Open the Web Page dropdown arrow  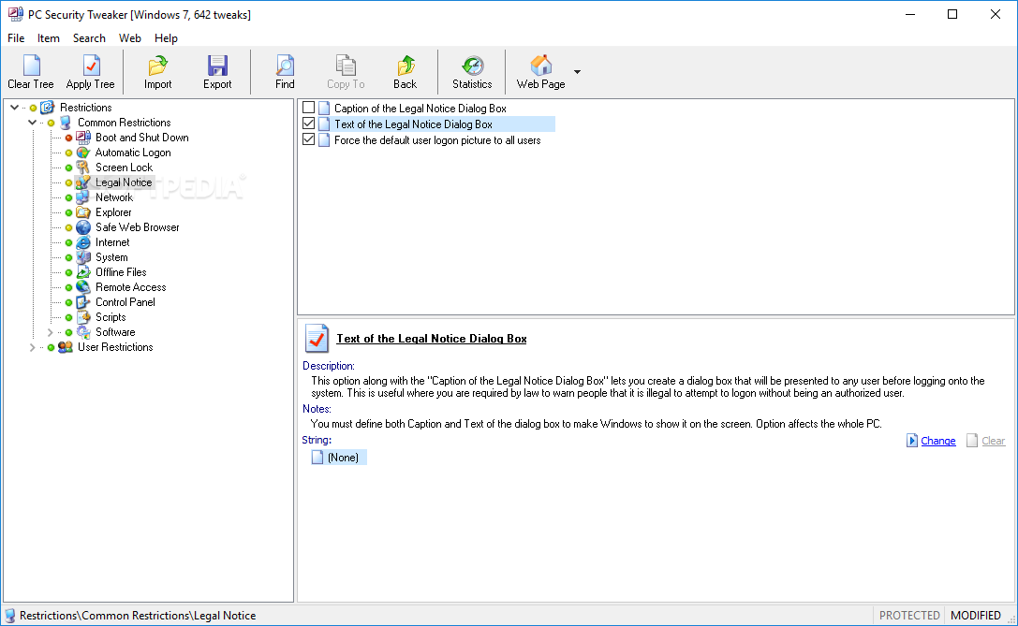click(577, 72)
